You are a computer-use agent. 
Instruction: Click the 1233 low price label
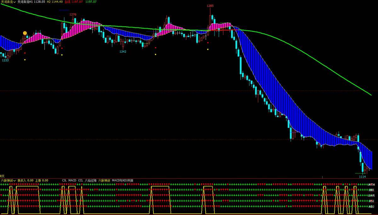point(5,60)
